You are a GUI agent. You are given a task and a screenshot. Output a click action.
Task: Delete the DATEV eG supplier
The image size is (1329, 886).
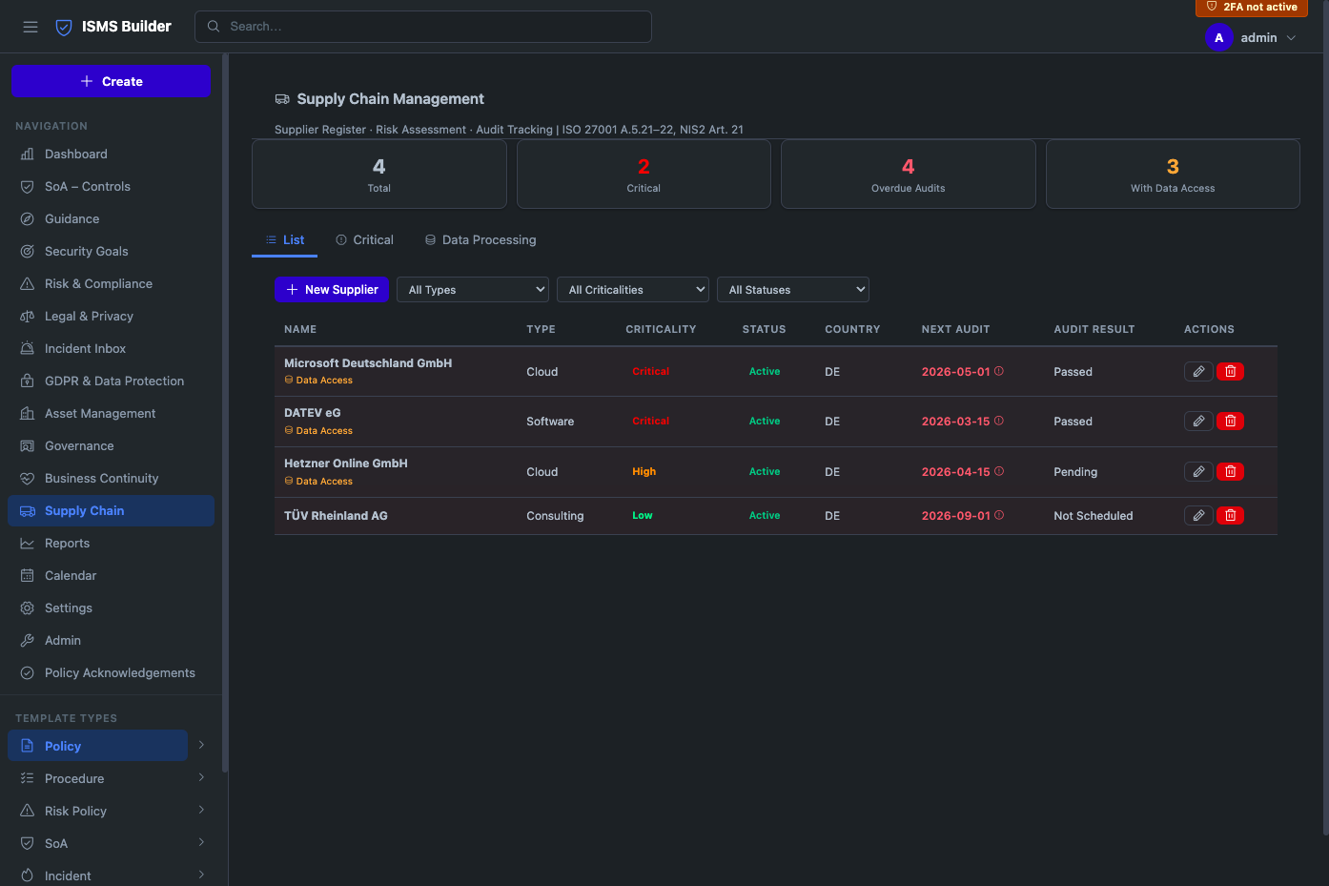click(x=1230, y=422)
